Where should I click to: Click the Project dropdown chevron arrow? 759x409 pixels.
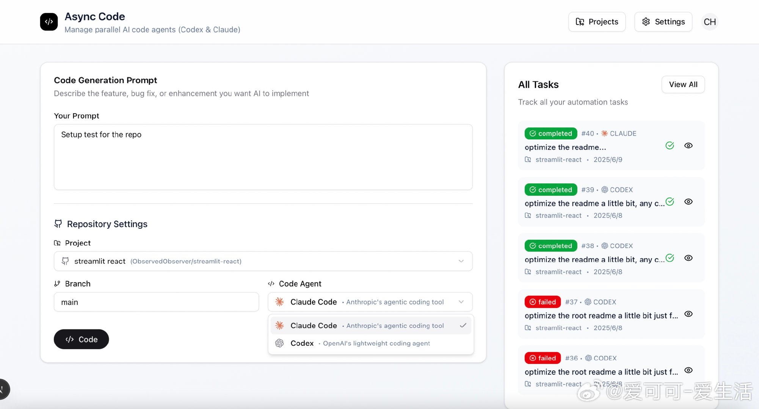point(461,261)
